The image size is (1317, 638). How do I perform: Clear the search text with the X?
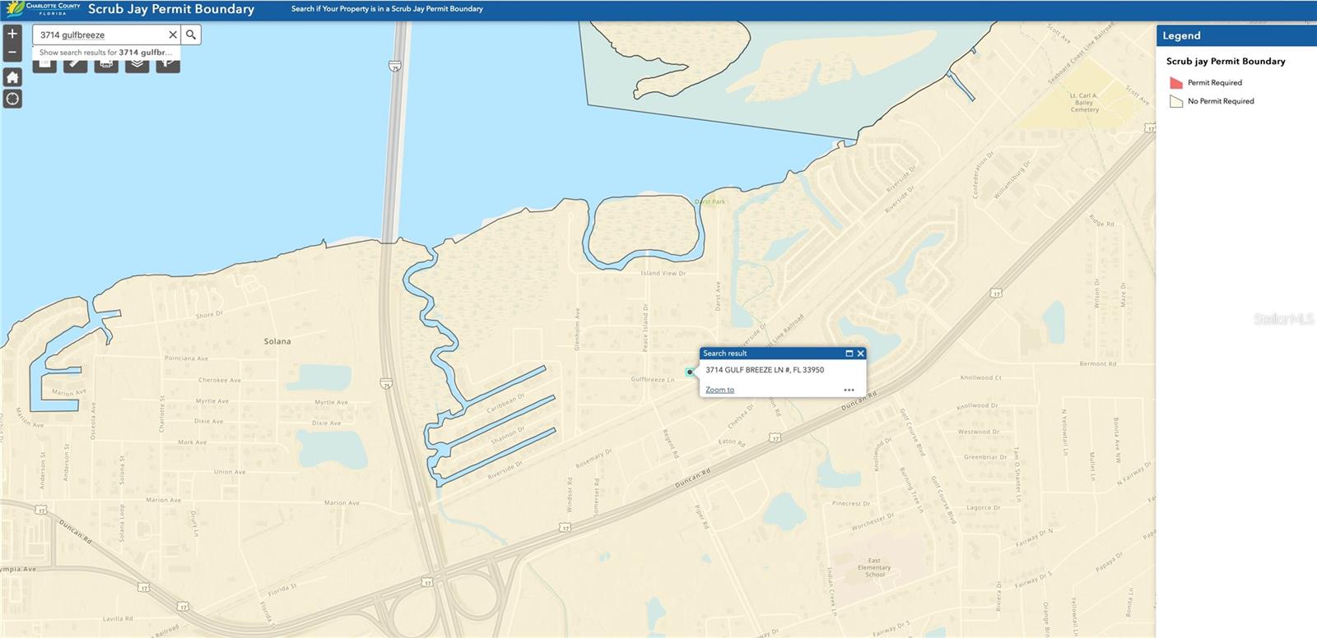[x=173, y=35]
